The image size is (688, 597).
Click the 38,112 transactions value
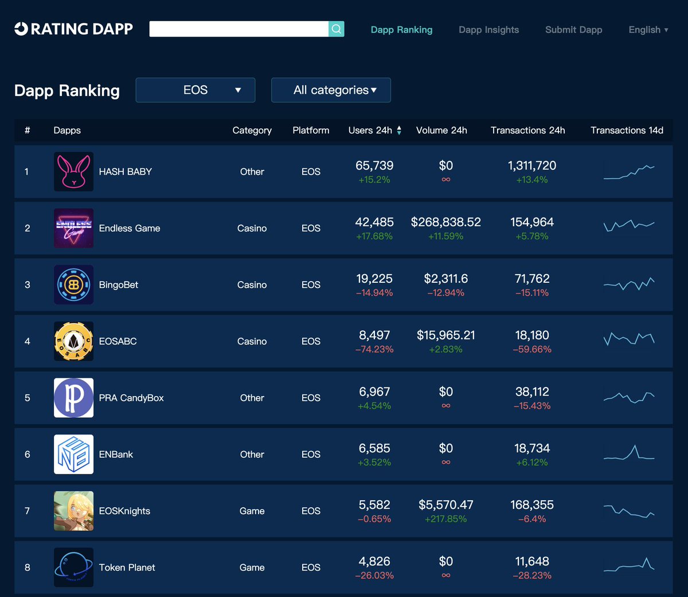532,392
